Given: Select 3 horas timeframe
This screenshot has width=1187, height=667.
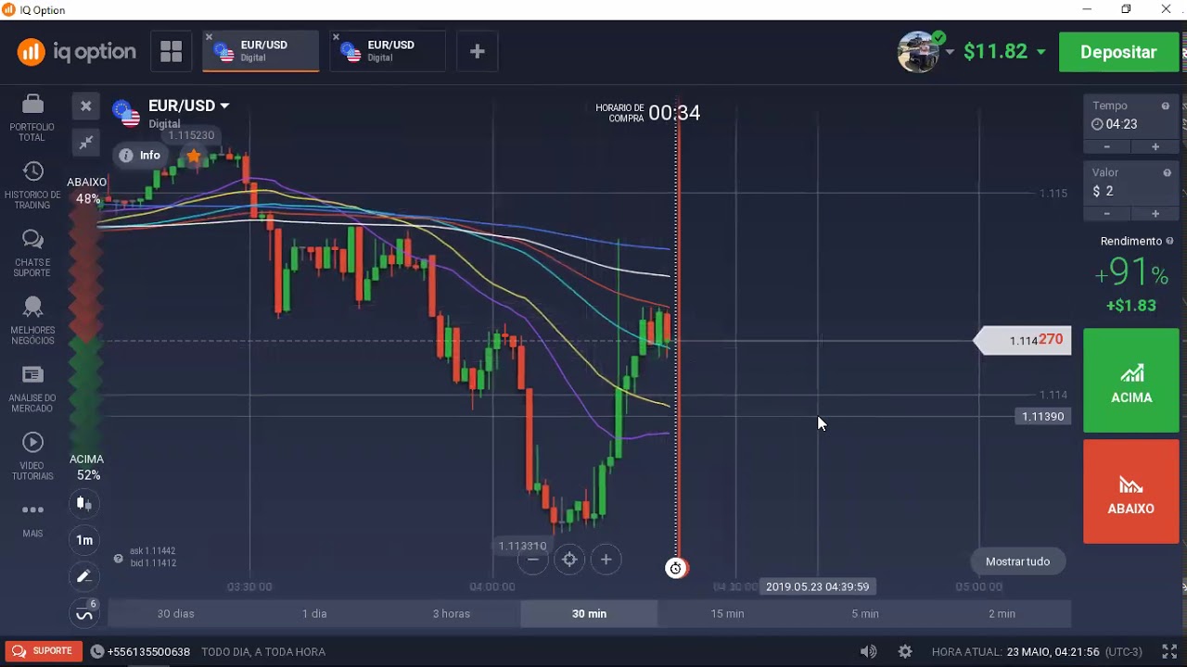Looking at the screenshot, I should [x=452, y=613].
